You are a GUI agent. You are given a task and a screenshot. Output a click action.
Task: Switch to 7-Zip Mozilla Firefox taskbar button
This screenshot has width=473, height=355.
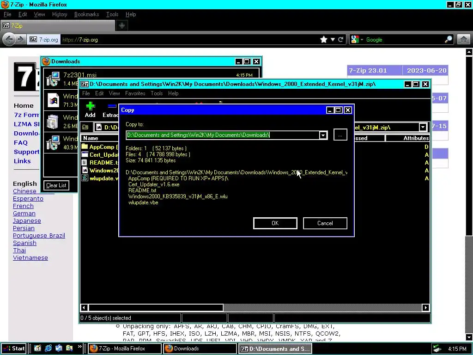pos(125,349)
